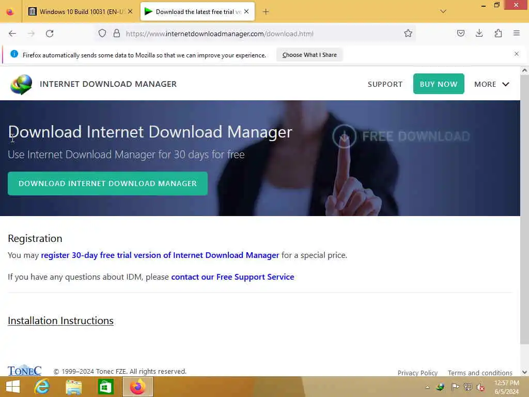Click DOWNLOAD INTERNET DOWNLOAD MANAGER button
Screen dimensions: 529x397
107,184
